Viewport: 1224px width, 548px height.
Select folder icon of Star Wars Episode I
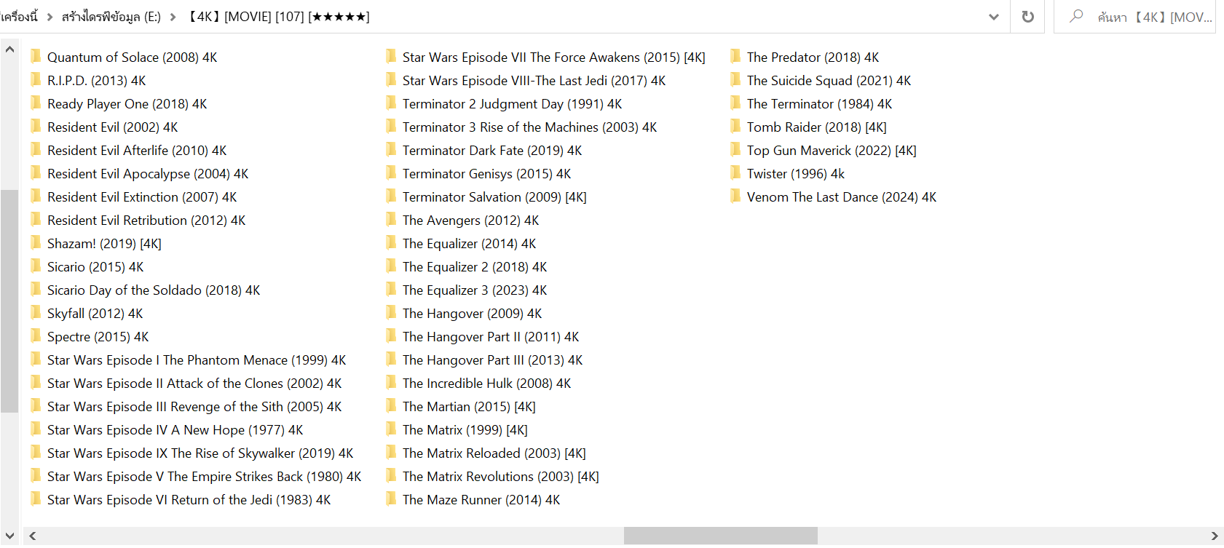pyautogui.click(x=36, y=360)
